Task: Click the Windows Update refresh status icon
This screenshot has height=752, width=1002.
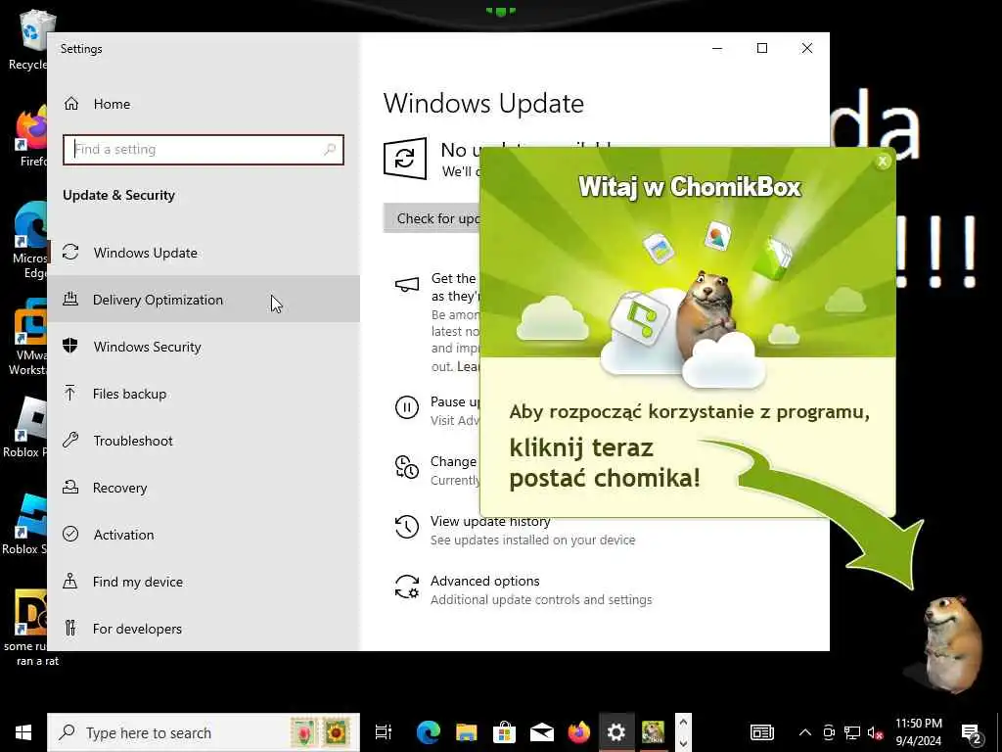Action: click(x=404, y=158)
